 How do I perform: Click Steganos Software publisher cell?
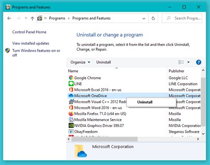pos(184,132)
